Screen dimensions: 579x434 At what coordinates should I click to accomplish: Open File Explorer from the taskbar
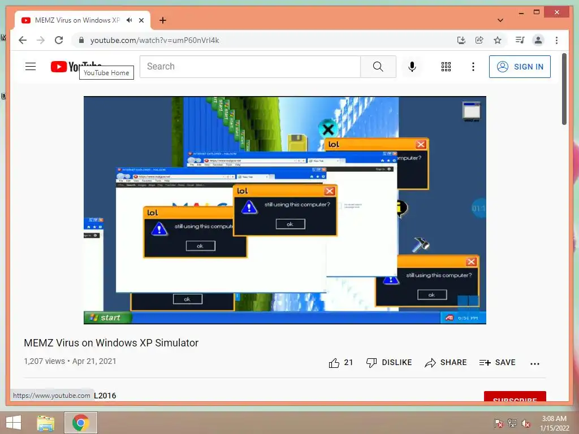point(46,423)
